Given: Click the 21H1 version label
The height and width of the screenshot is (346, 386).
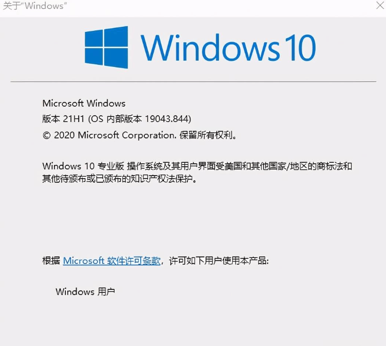Looking at the screenshot, I should coord(73,119).
